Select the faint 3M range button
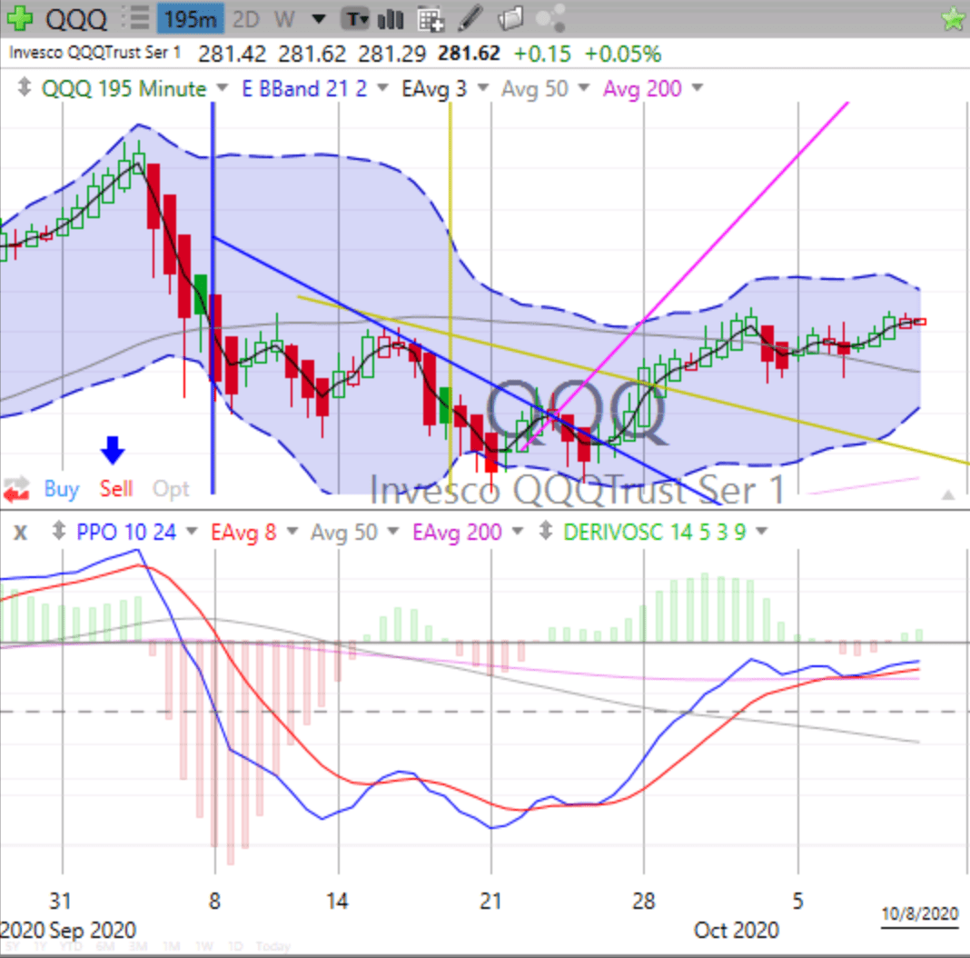 click(x=138, y=947)
